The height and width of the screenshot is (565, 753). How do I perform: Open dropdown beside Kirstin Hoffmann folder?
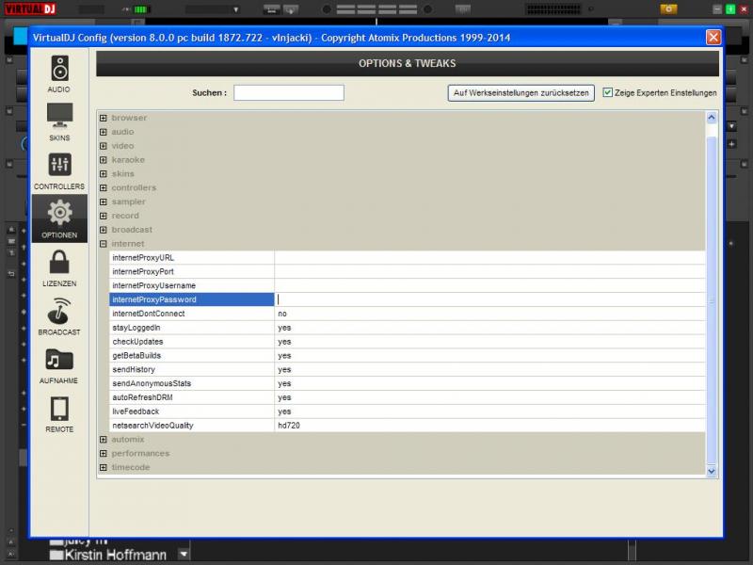[x=184, y=554]
